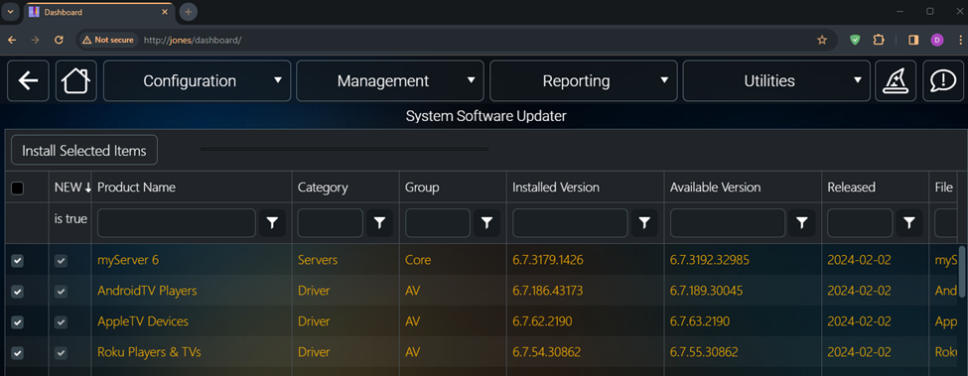Click the myServer 6 product name
Image resolution: width=968 pixels, height=376 pixels.
pos(128,260)
